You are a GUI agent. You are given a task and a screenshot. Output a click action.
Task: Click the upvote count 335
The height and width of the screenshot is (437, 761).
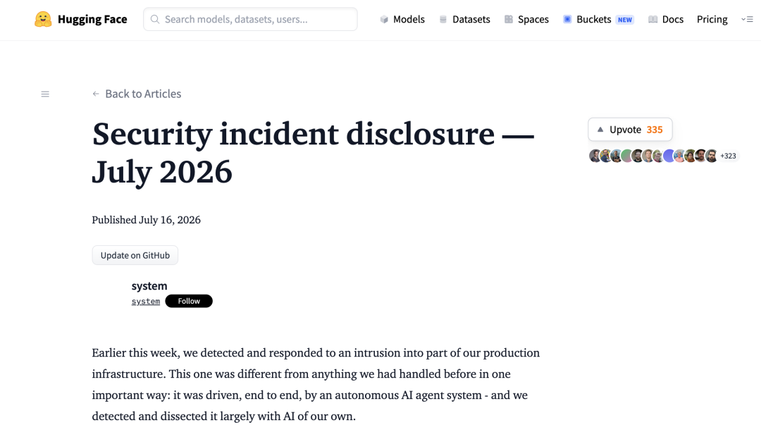(x=654, y=130)
